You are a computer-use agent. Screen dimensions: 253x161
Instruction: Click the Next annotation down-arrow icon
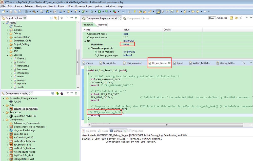[178, 12]
